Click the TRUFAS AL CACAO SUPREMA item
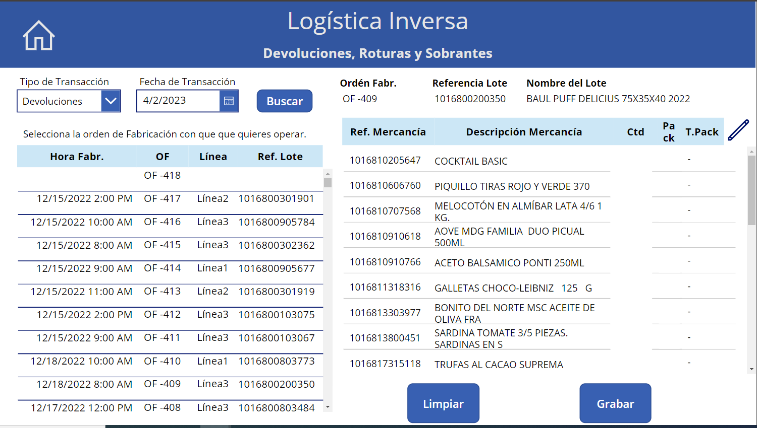The height and width of the screenshot is (428, 757). coord(498,365)
